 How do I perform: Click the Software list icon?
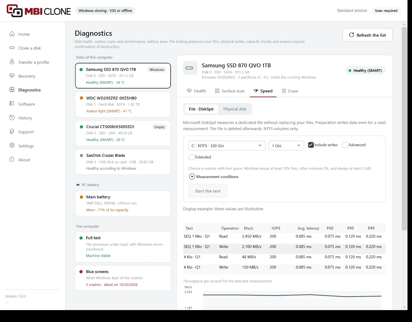12,104
